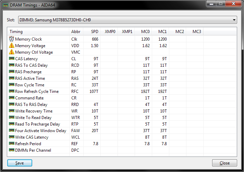Select the Memory Clock row label
Viewport: 244px width, 172px height.
pos(28,39)
